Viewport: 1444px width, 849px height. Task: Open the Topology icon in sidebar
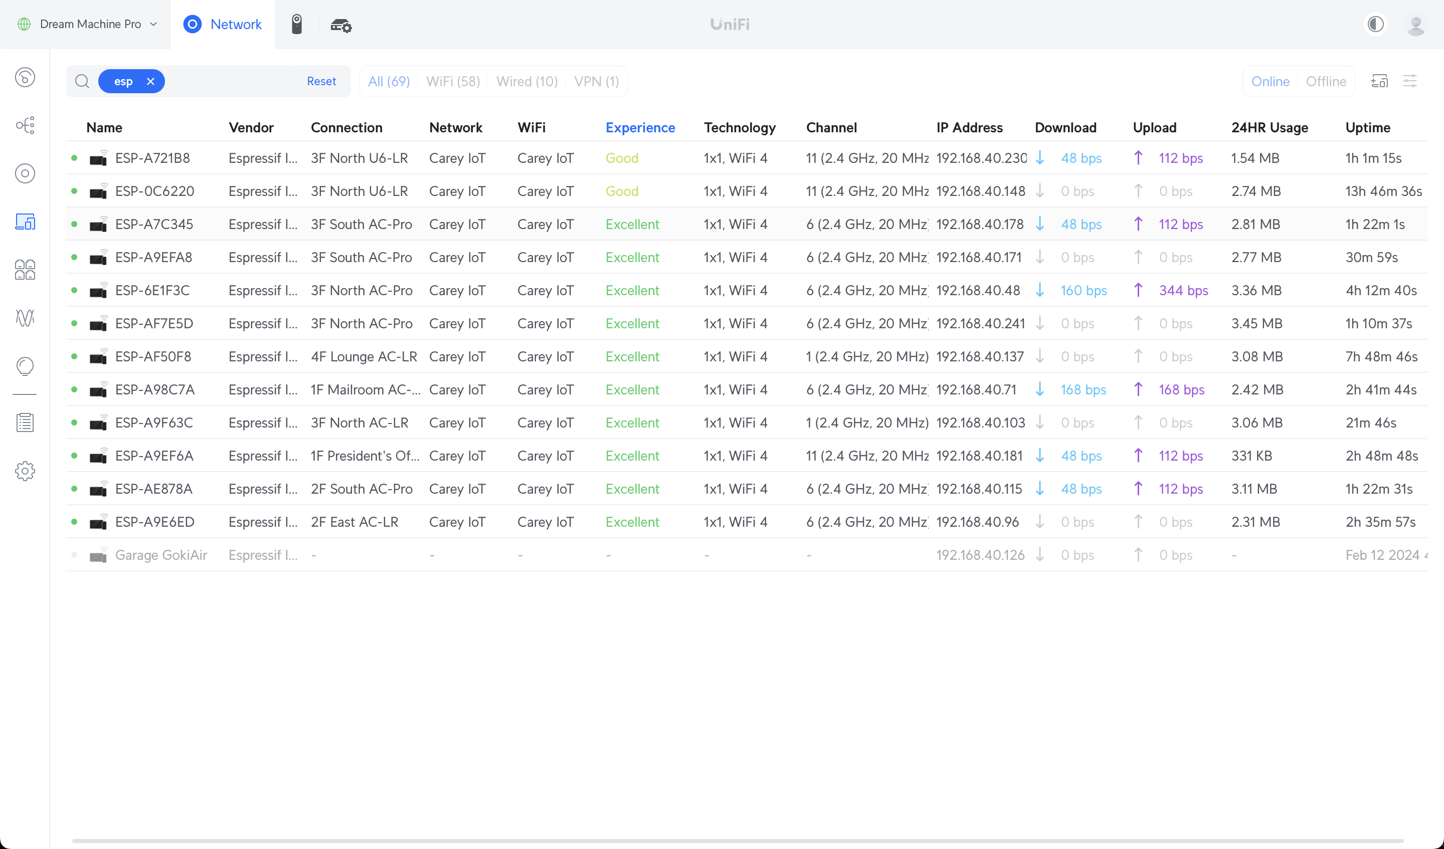(25, 125)
